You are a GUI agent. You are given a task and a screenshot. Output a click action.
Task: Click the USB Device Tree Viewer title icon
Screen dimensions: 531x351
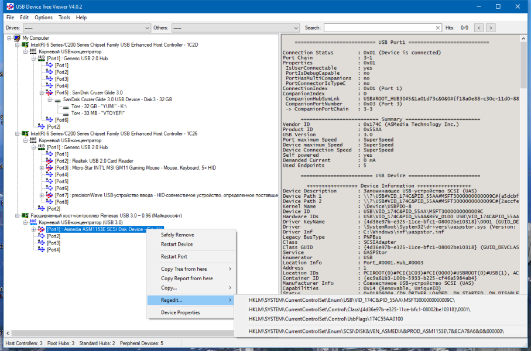(10, 6)
